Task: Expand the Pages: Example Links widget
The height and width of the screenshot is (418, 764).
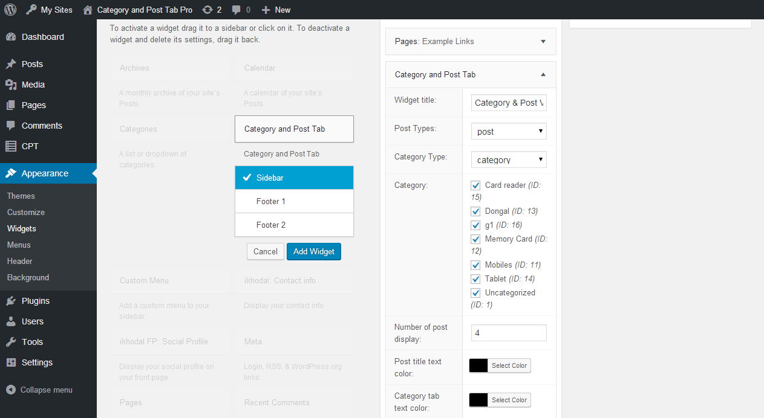Action: coord(543,42)
